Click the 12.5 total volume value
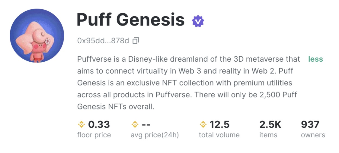The image size is (339, 153). [x=219, y=124]
